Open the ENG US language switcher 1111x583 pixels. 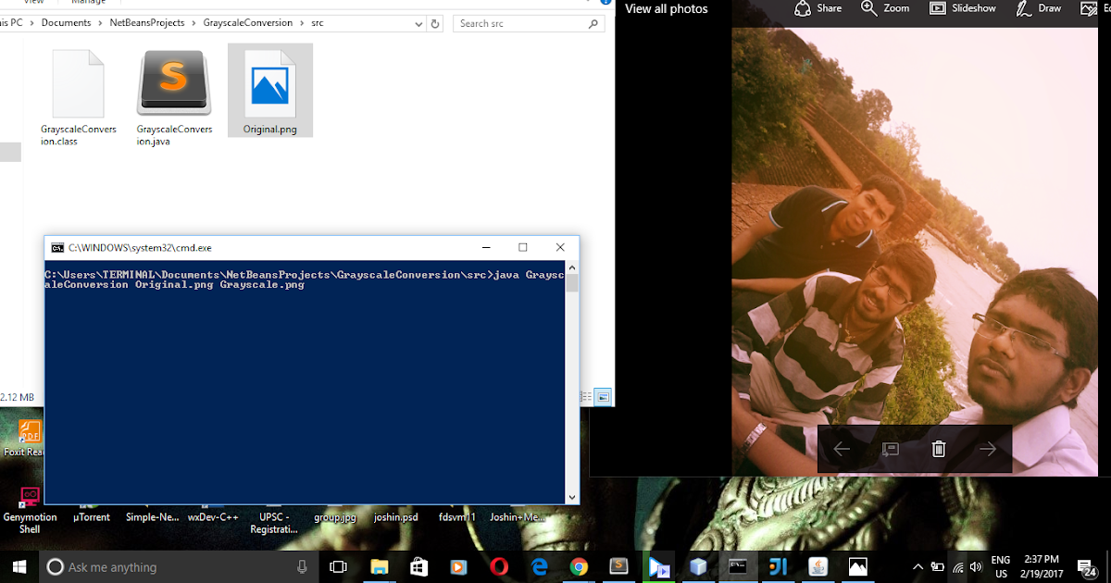pos(1001,566)
